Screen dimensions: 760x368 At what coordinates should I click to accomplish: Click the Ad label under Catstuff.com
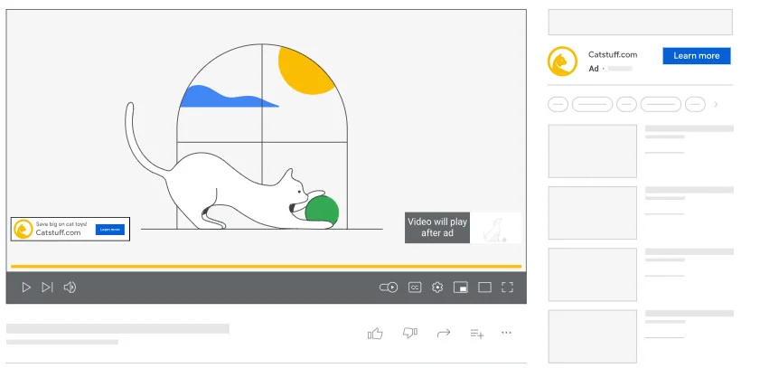[594, 69]
